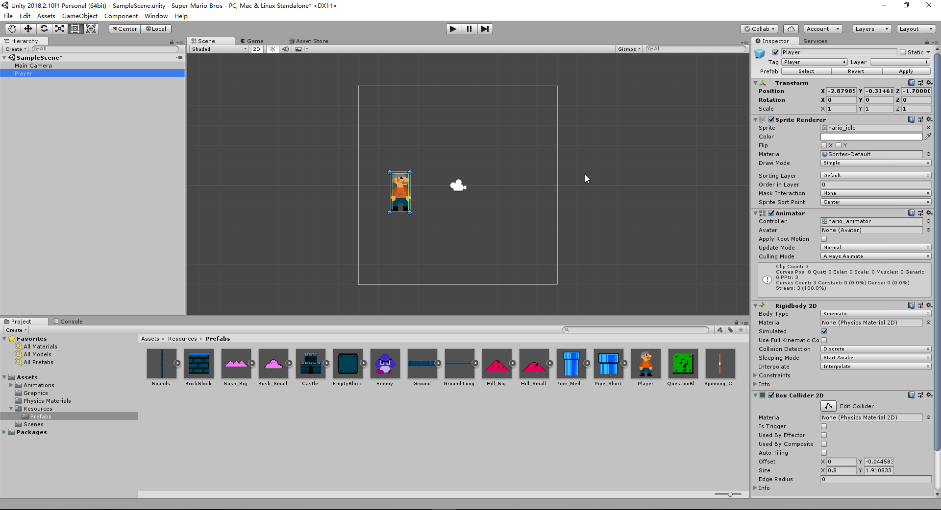Pick color with eyedropper icon
941x510 pixels.
[928, 137]
